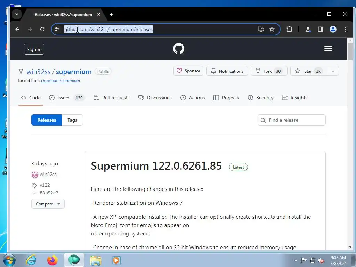The width and height of the screenshot is (356, 267).
Task: Open the GitHub hamburger menu
Action: click(x=328, y=49)
